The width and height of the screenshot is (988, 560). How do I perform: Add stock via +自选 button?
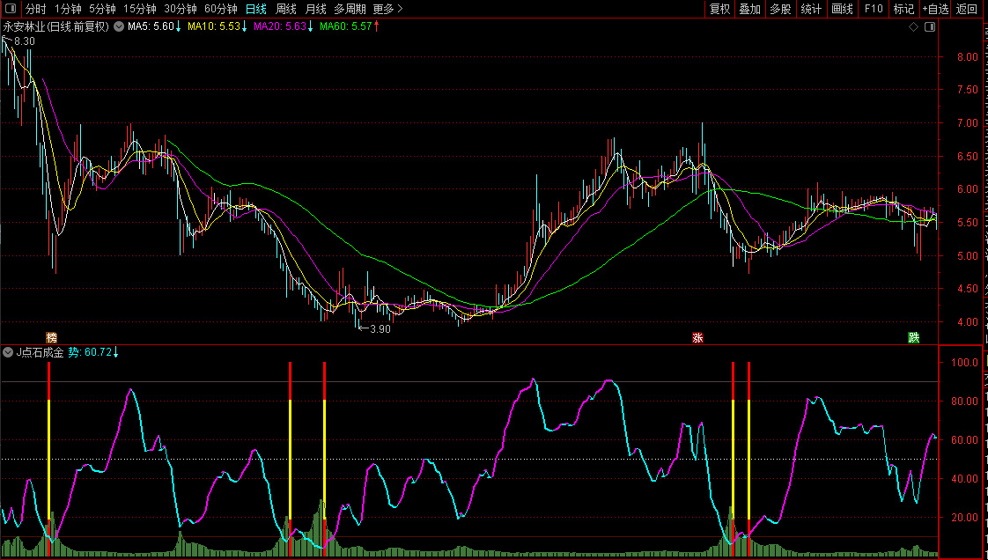pos(934,9)
